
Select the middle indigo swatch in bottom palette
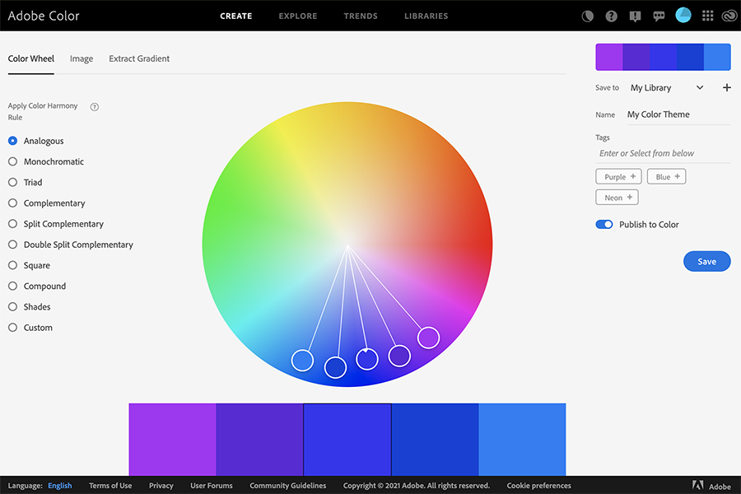347,439
